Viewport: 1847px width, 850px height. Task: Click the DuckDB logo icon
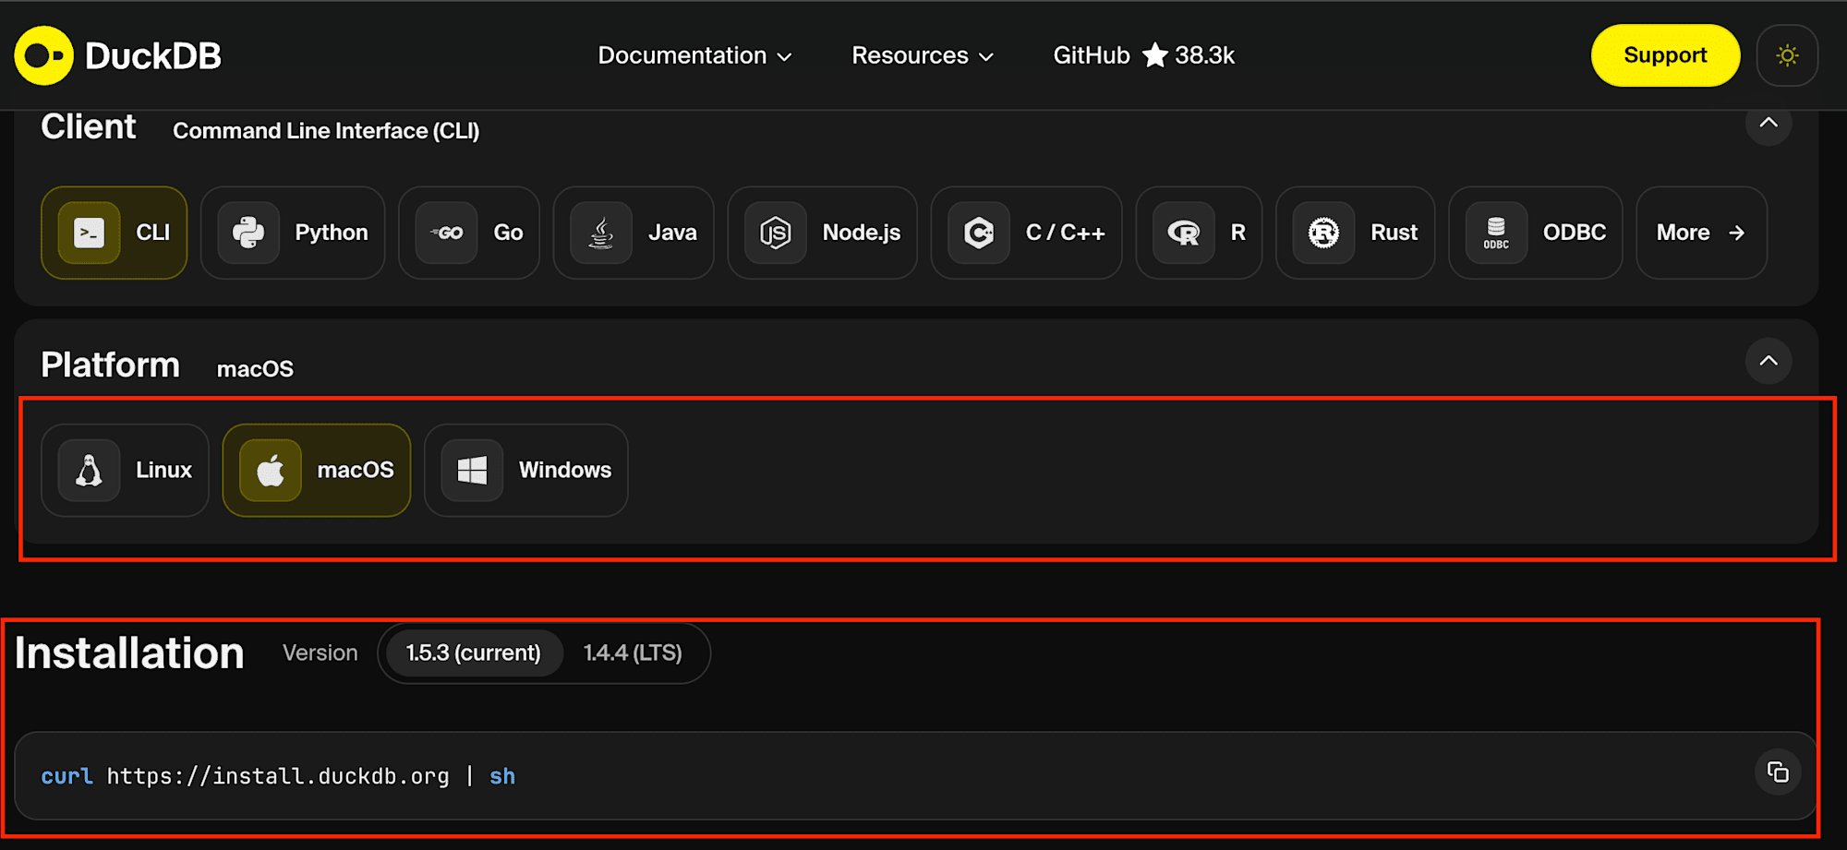tap(43, 55)
